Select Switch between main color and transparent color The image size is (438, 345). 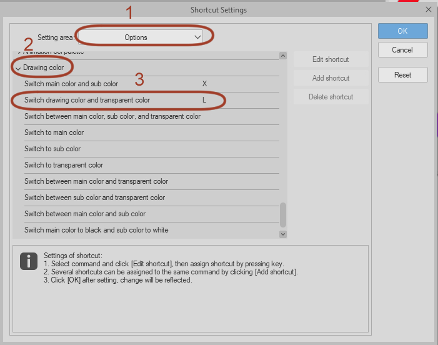click(96, 181)
